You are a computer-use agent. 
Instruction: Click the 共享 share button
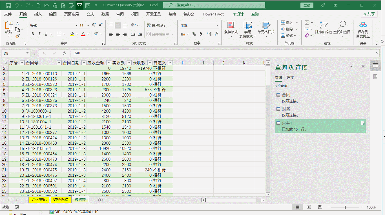point(369,14)
